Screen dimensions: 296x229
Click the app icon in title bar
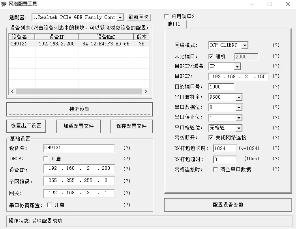(x=4, y=4)
